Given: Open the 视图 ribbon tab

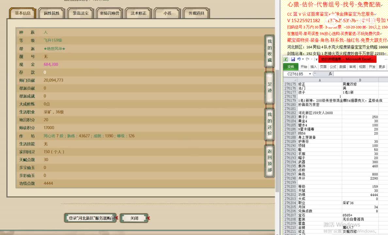Looking at the screenshot, I should pos(362,67).
